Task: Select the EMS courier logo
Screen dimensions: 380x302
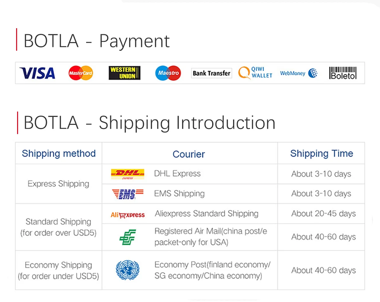Action: pyautogui.click(x=128, y=194)
